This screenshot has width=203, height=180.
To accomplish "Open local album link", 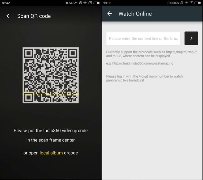I will 51,153.
